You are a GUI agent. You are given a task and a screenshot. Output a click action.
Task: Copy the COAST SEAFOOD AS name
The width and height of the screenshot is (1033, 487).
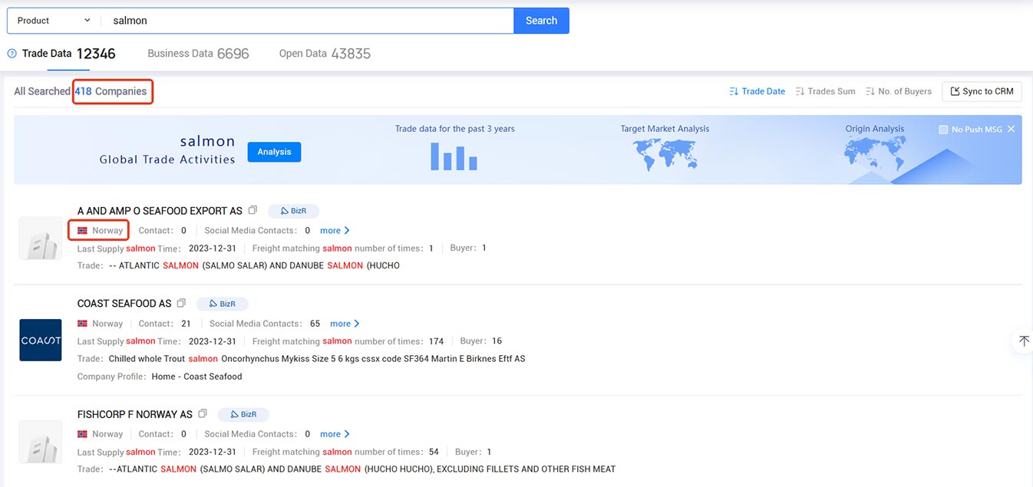[182, 303]
